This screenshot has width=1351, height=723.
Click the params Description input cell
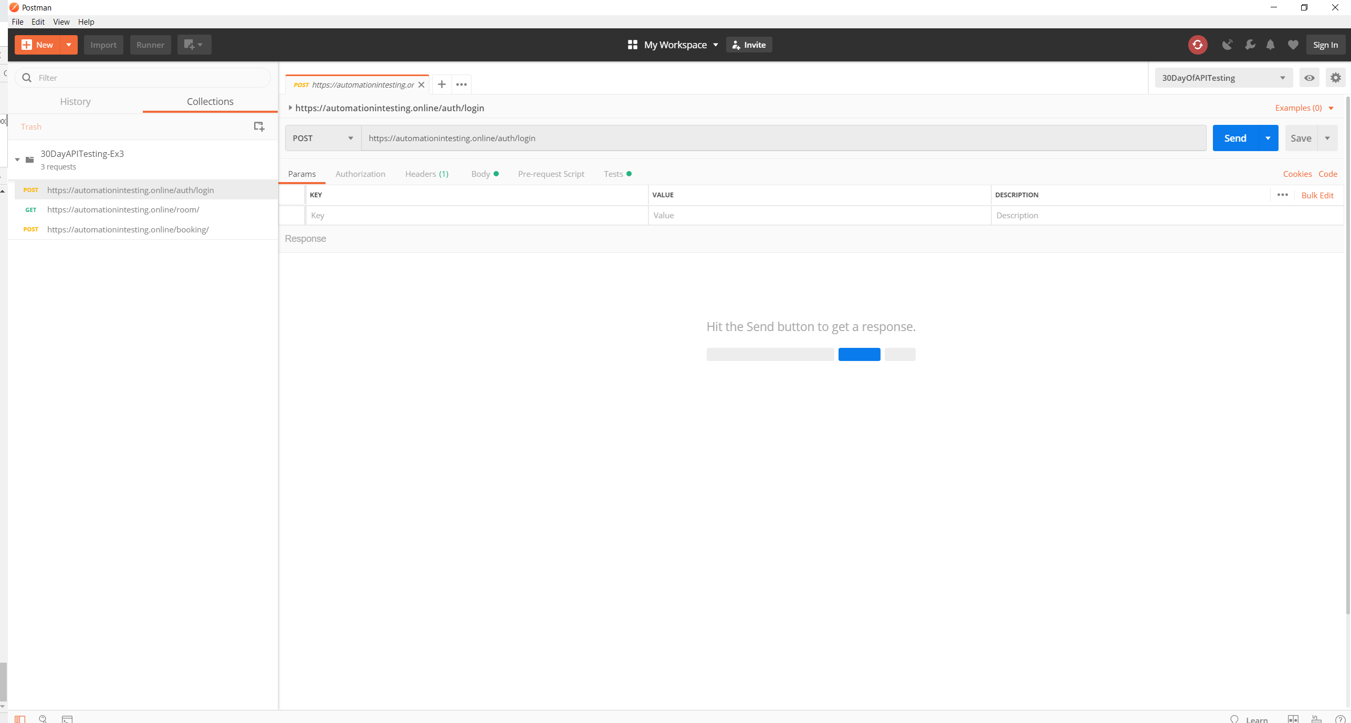(1167, 215)
